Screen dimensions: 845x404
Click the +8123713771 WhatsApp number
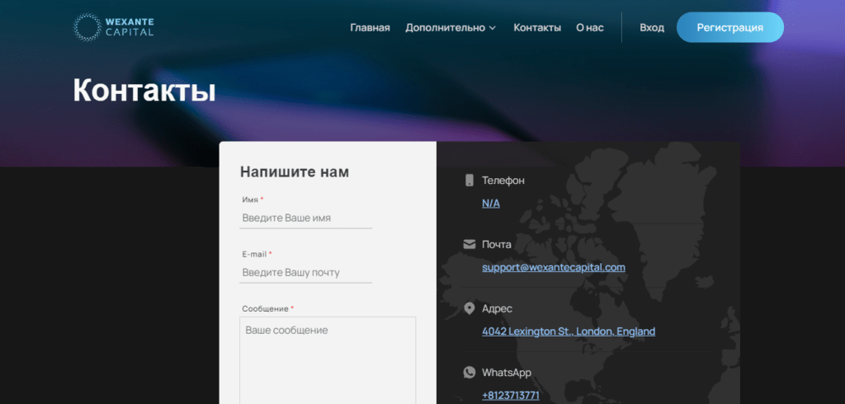pyautogui.click(x=511, y=396)
